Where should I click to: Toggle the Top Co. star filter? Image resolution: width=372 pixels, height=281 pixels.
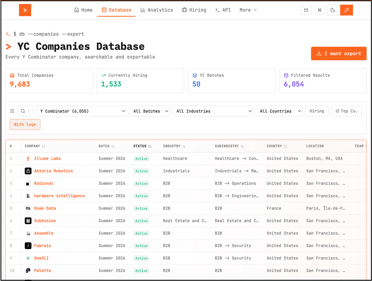[x=346, y=111]
